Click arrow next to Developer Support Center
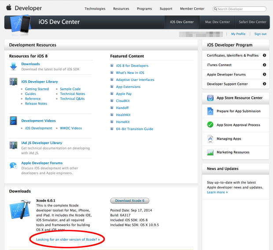 (264, 84)
